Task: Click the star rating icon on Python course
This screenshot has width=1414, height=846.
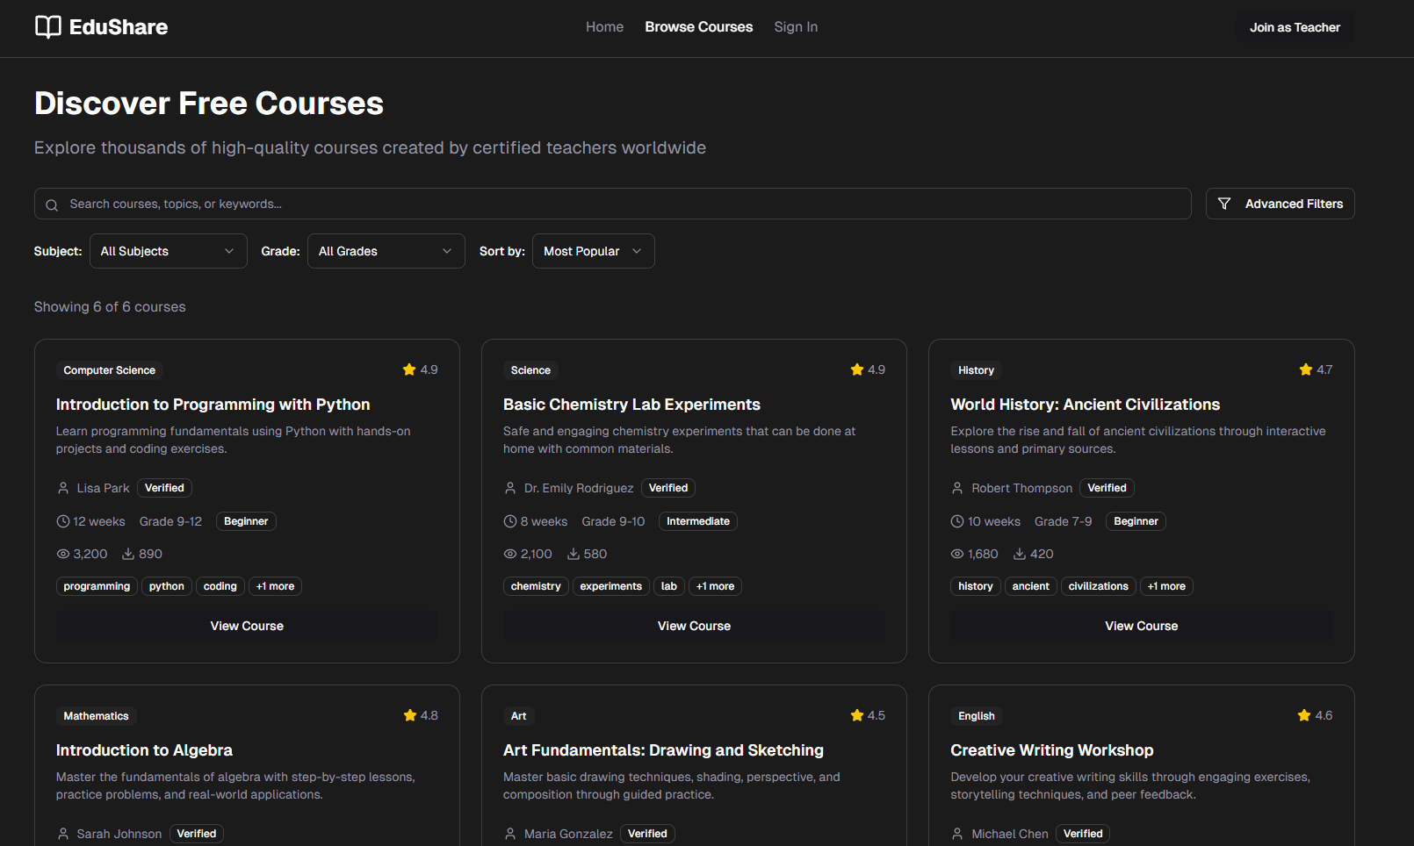Action: [x=409, y=369]
